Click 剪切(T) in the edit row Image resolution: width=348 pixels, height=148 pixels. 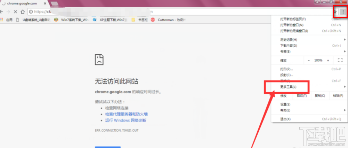coord(301,95)
